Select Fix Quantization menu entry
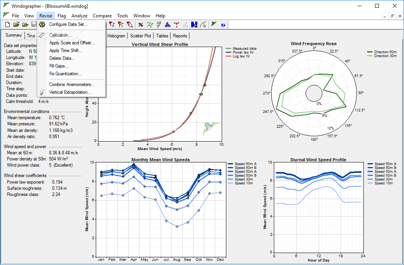This screenshot has height=265, width=404. [x=71, y=74]
